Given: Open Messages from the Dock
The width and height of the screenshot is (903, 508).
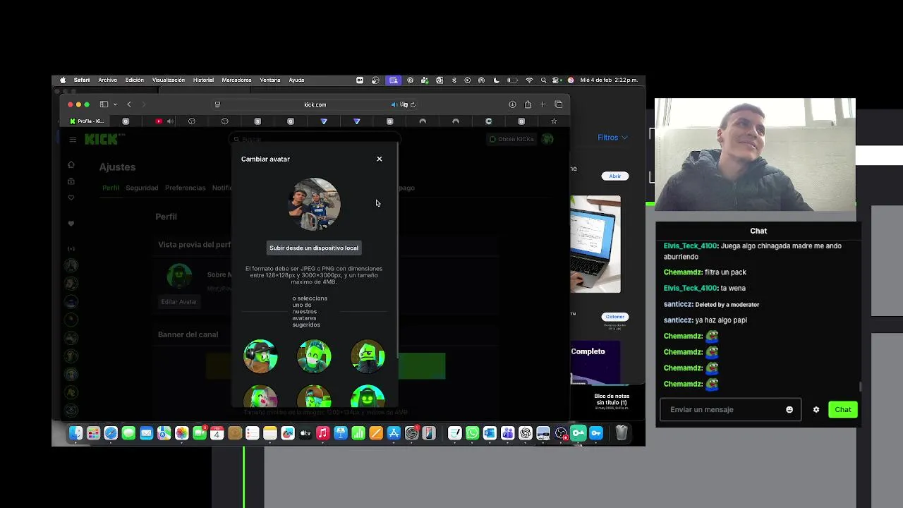Looking at the screenshot, I should 128,433.
